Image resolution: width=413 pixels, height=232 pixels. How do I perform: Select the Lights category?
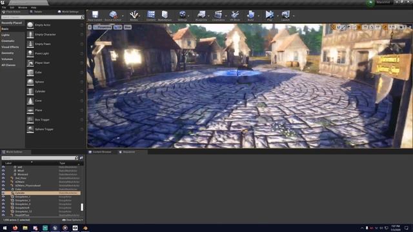5,35
